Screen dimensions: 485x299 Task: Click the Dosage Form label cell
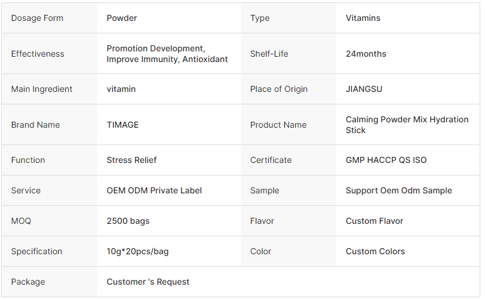[x=37, y=18]
